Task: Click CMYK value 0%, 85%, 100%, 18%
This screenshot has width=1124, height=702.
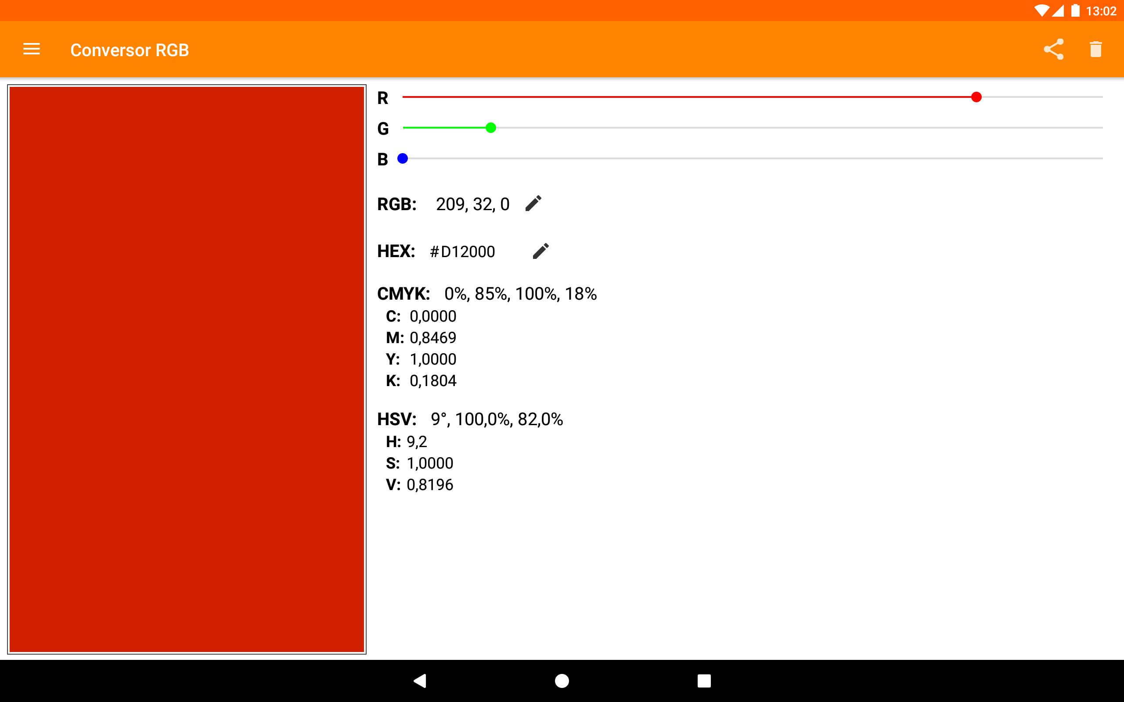Action: point(521,294)
